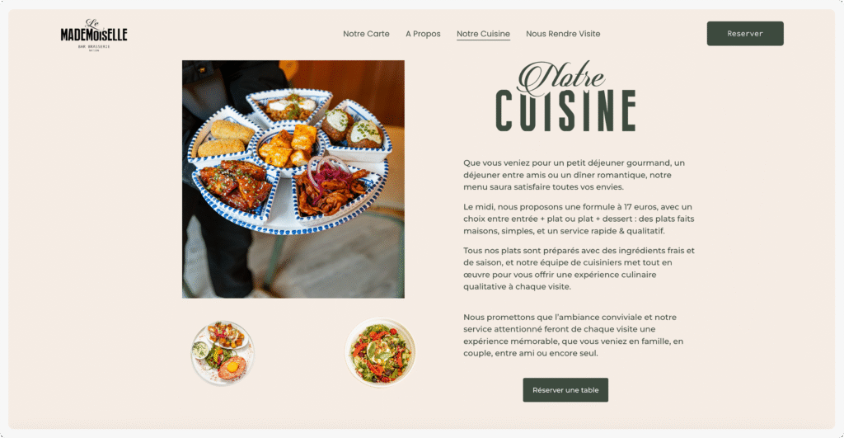Open the Notre Carte menu page

coord(366,33)
